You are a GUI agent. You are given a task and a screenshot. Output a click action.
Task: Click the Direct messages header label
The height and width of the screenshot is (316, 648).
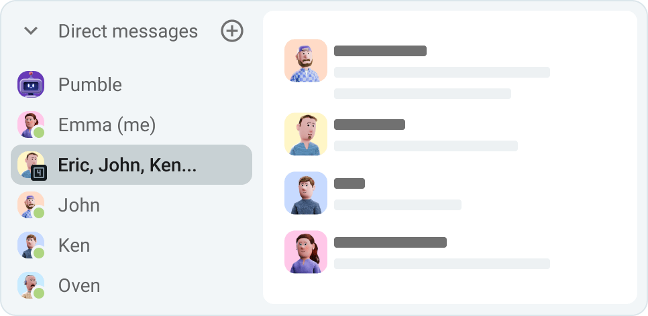[127, 31]
